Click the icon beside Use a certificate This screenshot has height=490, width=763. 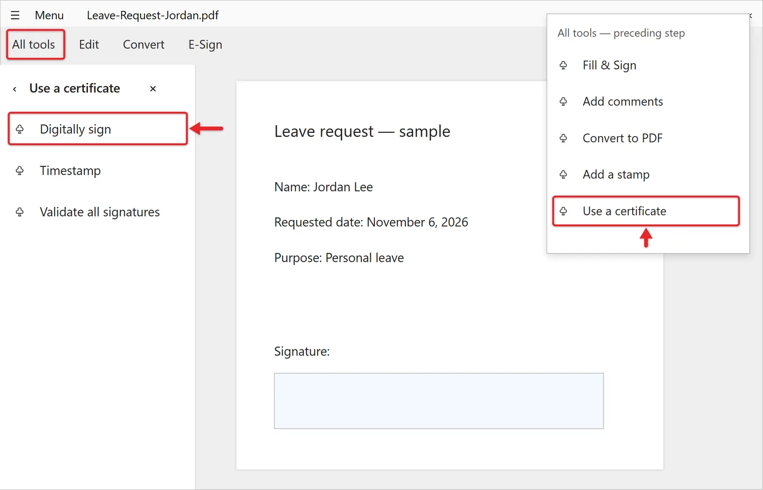pos(564,211)
